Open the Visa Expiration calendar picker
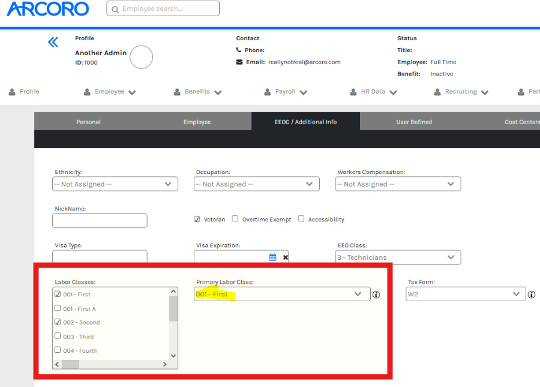 (272, 257)
